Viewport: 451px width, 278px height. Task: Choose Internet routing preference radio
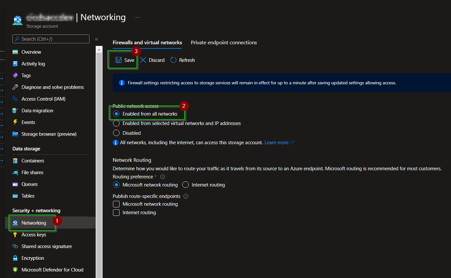pyautogui.click(x=185, y=185)
